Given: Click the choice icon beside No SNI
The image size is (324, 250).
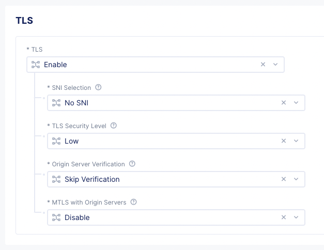Looking at the screenshot, I should coord(56,103).
